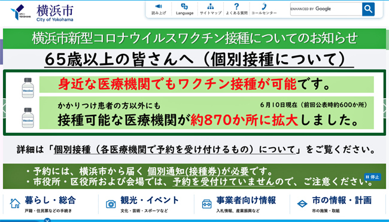
Task: Dismiss the popup with the X at bottom
Action: [47, 220]
